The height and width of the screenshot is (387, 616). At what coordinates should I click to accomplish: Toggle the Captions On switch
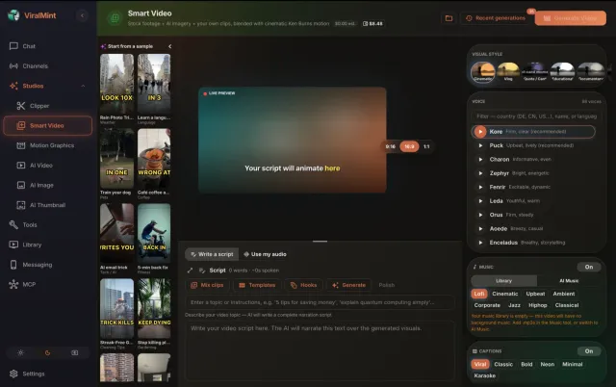click(588, 351)
